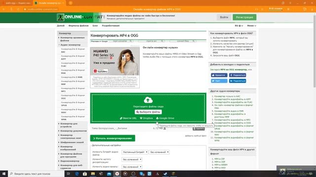Click the Dropbox upload option
316x177 pixels.
pyautogui.click(x=146, y=118)
